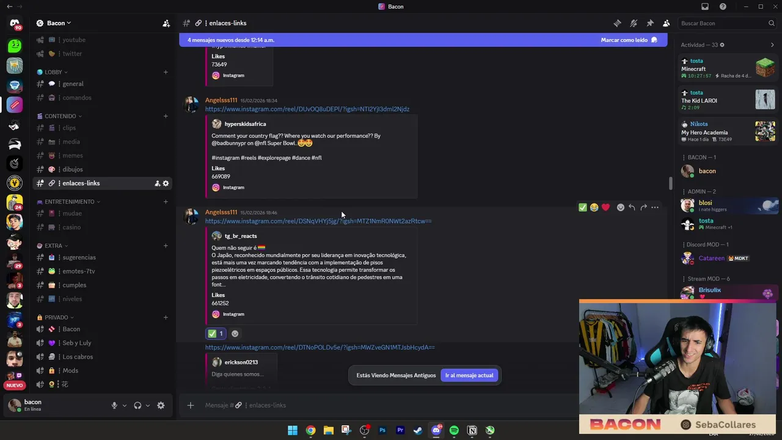Open the emotes-7tv channel
The image size is (782, 440).
pos(102,271)
